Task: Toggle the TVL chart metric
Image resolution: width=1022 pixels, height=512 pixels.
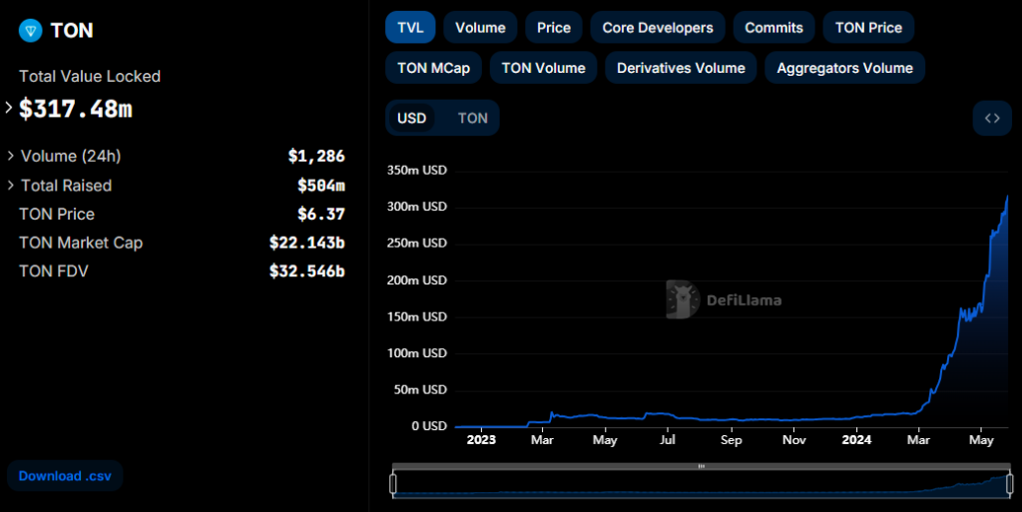Action: pyautogui.click(x=410, y=27)
